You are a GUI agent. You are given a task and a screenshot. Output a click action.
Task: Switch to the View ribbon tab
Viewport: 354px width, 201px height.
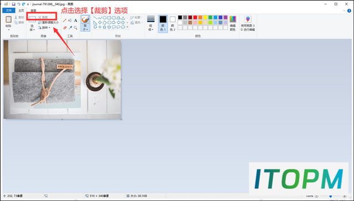tap(33, 10)
